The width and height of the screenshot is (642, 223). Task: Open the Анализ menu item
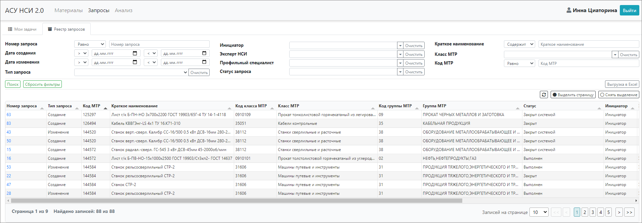click(x=123, y=10)
